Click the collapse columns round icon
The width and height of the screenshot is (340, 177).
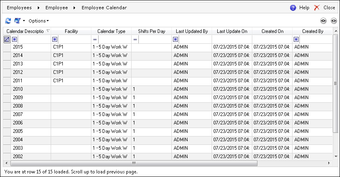click(x=324, y=21)
